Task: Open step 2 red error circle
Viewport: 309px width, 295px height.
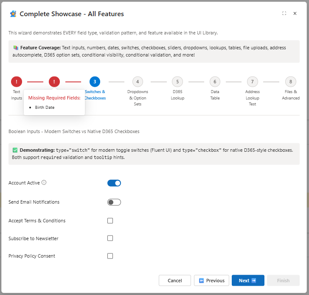Action: pos(54,82)
